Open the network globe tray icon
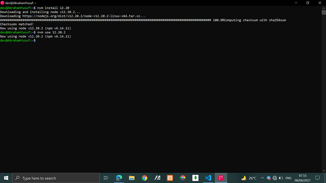Image resolution: width=326 pixels, height=183 pixels. (x=275, y=178)
